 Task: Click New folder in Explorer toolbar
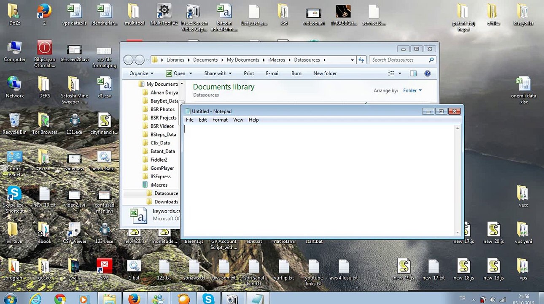click(325, 73)
